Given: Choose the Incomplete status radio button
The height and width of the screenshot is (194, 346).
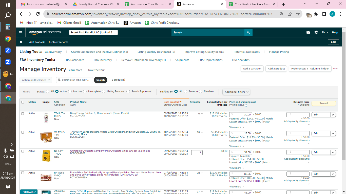Looking at the screenshot, I should point(85,91).
